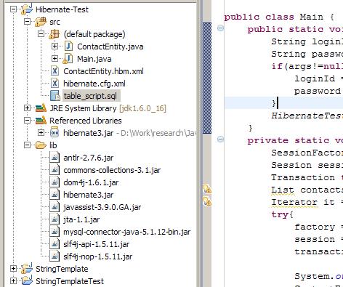343x287 pixels.
Task: Click the referenced hibernate3.jar jar icon
Action: coord(55,132)
